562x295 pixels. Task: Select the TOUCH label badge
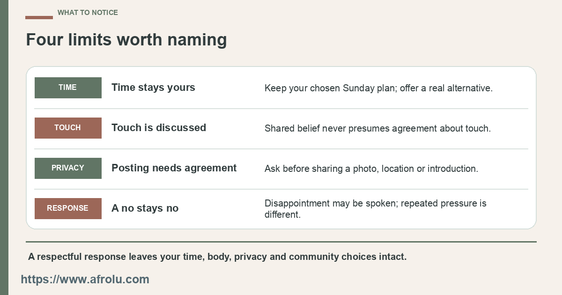(68, 128)
